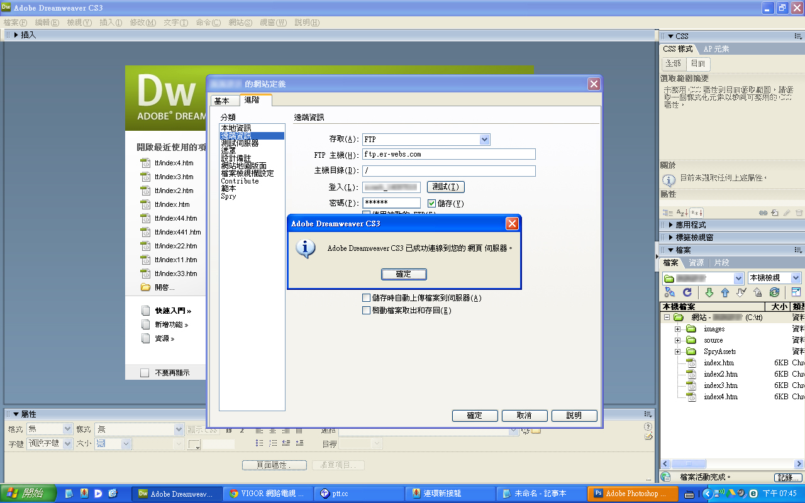
Task: Select Spry in the category list
Action: [252, 196]
